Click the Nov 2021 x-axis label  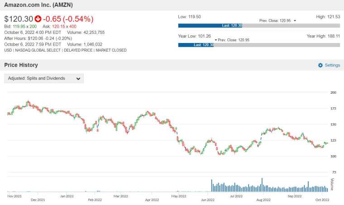[x=14, y=196]
